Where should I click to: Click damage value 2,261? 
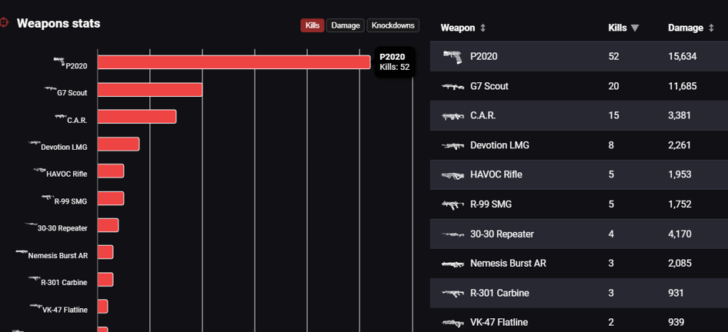point(680,145)
